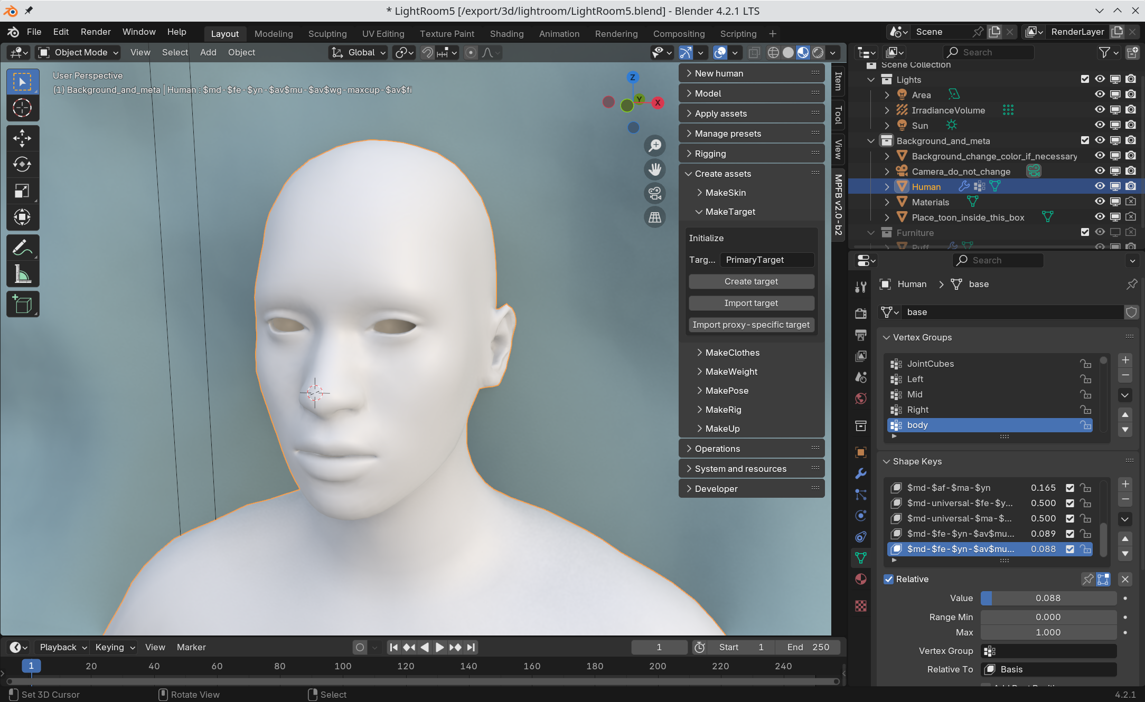The height and width of the screenshot is (702, 1145).
Task: Open the Render properties tab icon
Action: coord(861,313)
